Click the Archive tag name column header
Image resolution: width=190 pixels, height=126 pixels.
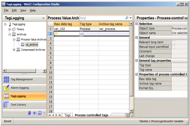(x=114, y=24)
